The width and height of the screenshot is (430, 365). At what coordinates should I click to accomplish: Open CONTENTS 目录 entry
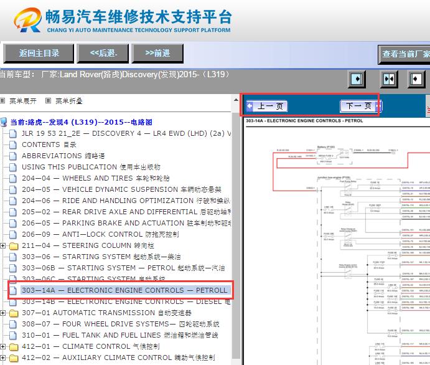pos(49,145)
